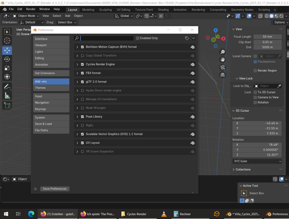
Task: Select the Select Box tool in the toolbar
Action: (x=7, y=32)
